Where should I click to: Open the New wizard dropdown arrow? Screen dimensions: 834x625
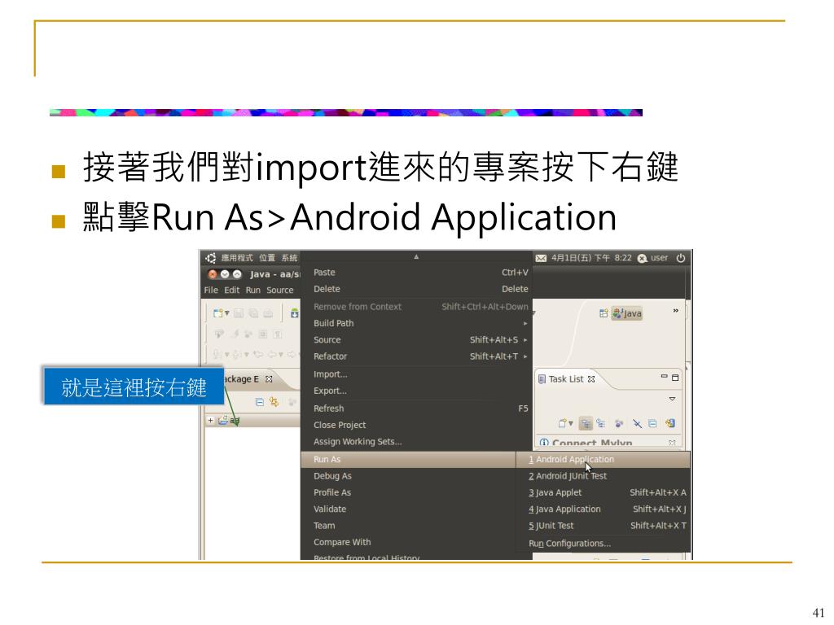227,313
